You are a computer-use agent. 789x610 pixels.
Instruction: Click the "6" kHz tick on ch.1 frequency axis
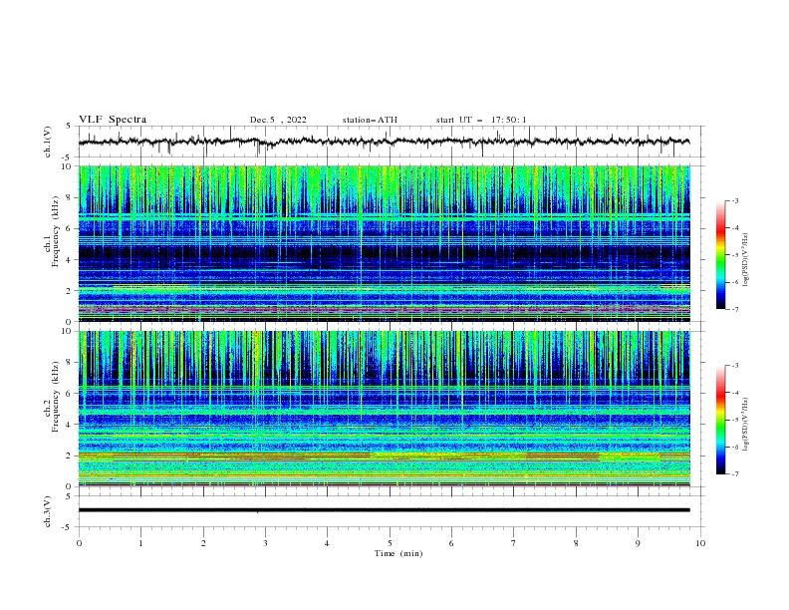tap(71, 229)
